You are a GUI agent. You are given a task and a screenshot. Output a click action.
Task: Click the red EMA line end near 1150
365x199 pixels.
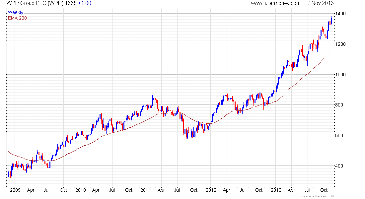[331, 52]
